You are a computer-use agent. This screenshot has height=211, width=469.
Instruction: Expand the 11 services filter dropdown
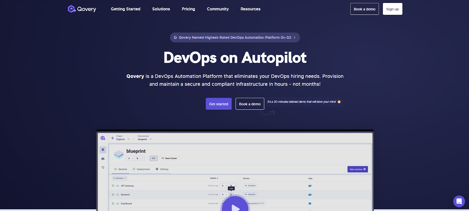(x=119, y=178)
